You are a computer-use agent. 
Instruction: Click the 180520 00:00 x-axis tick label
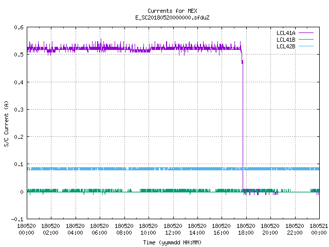click(26, 230)
